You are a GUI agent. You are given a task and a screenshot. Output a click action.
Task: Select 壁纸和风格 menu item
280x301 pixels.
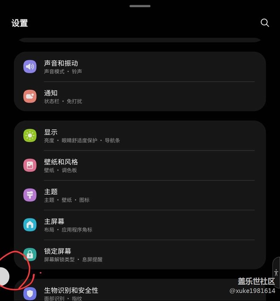pyautogui.click(x=140, y=166)
